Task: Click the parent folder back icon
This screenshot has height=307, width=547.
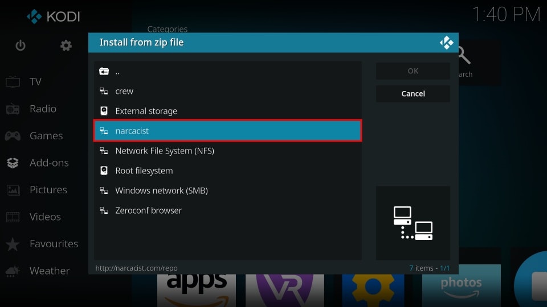Action: click(x=104, y=72)
